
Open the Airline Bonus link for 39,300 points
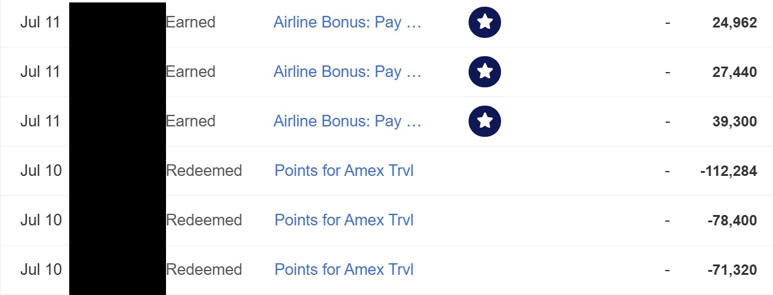pyautogui.click(x=347, y=122)
